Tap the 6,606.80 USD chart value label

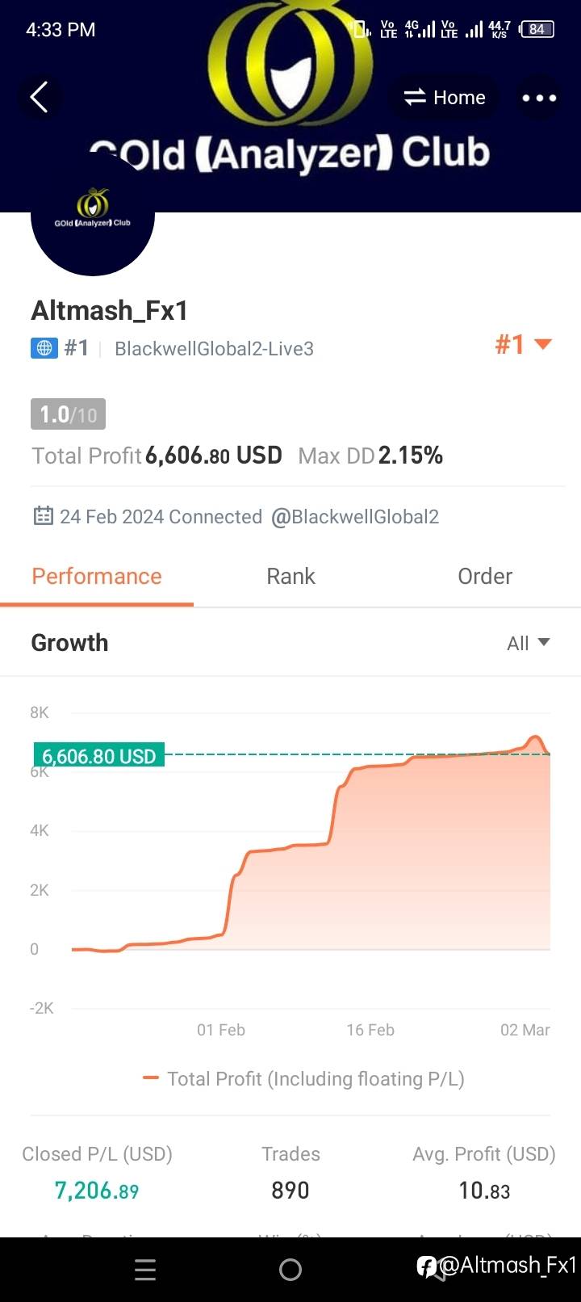point(98,756)
